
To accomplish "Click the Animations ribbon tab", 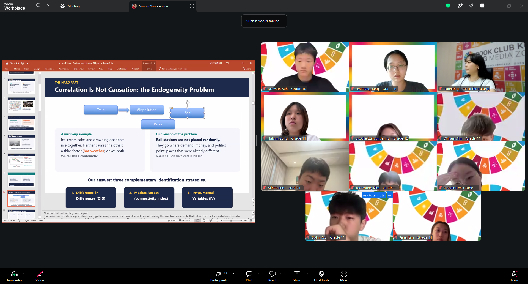I will (64, 69).
